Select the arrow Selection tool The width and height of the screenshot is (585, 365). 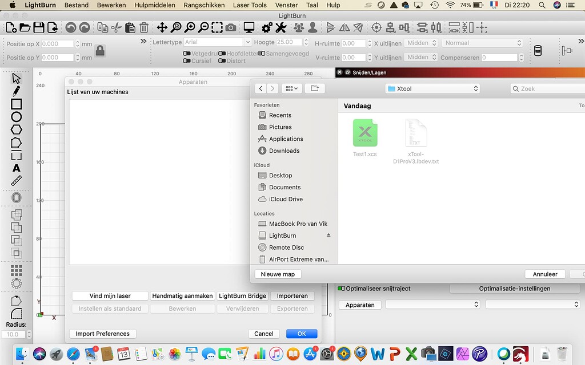[x=17, y=78]
